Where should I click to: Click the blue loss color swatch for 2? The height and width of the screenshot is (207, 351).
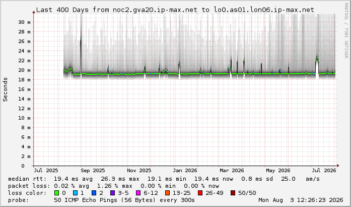click(94, 193)
